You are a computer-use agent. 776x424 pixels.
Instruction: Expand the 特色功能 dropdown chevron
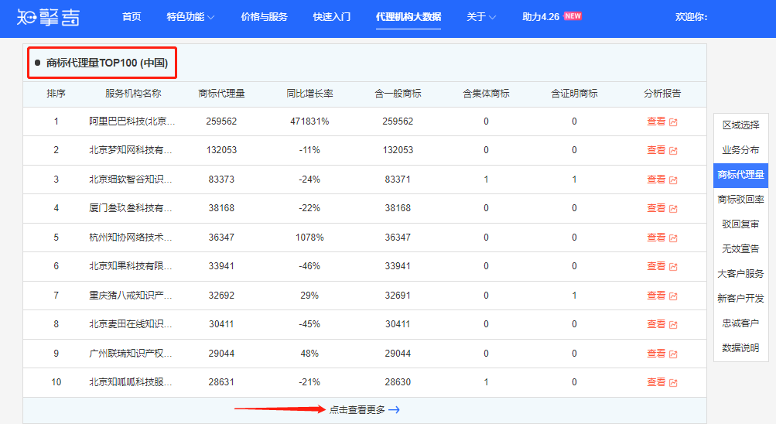[210, 17]
